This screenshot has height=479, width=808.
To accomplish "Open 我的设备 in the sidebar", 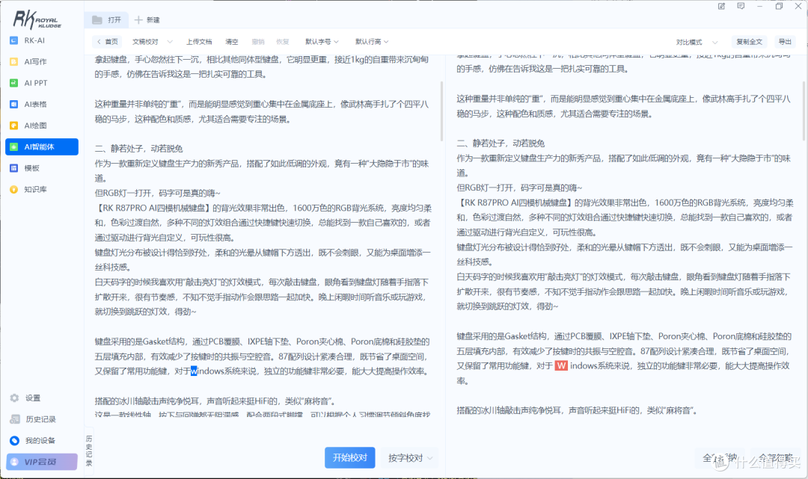I will [33, 440].
